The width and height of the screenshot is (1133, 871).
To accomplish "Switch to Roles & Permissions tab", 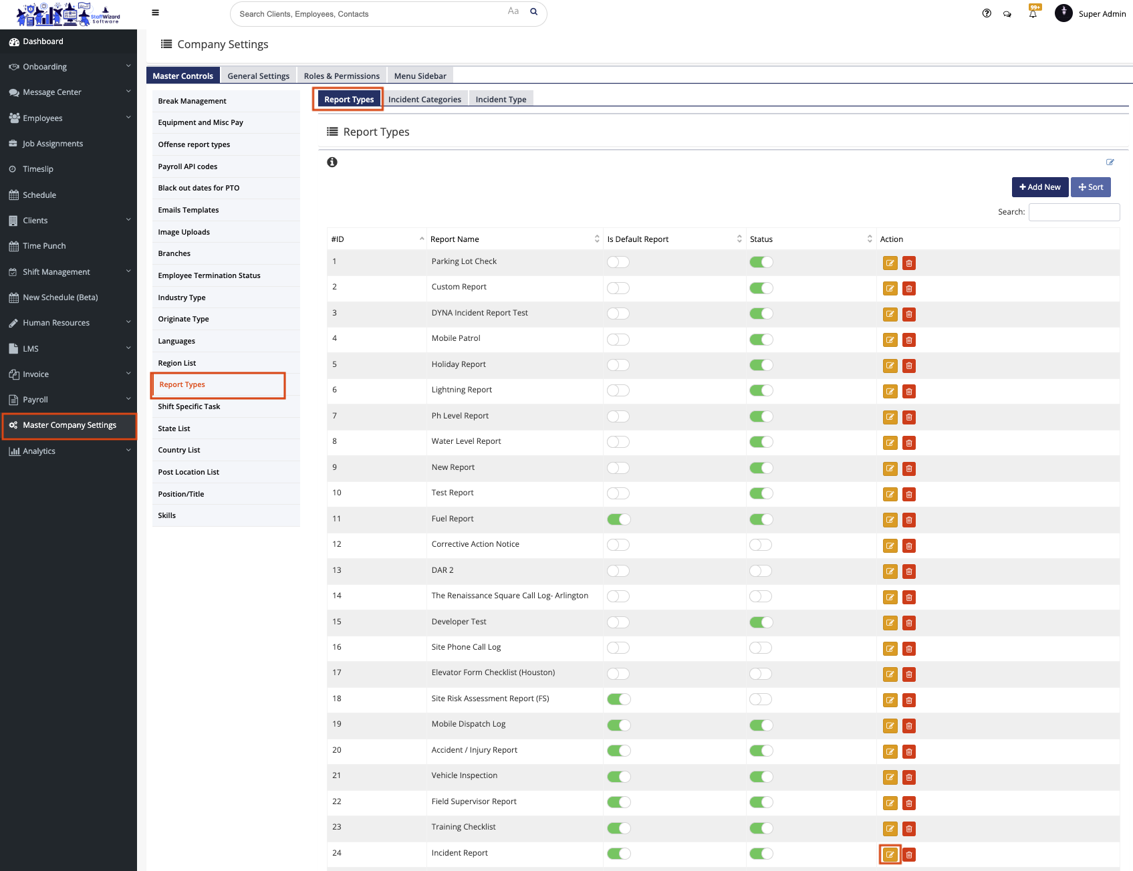I will point(342,76).
